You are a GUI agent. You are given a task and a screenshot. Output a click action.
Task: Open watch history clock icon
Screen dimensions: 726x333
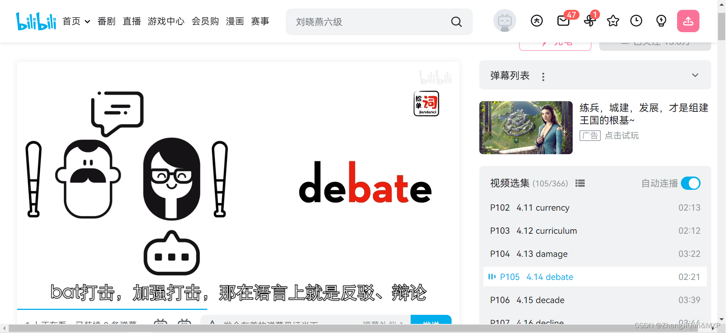point(636,21)
